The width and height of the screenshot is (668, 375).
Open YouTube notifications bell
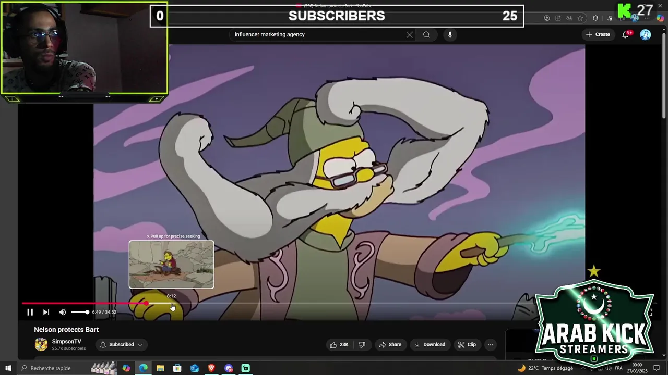coord(625,34)
